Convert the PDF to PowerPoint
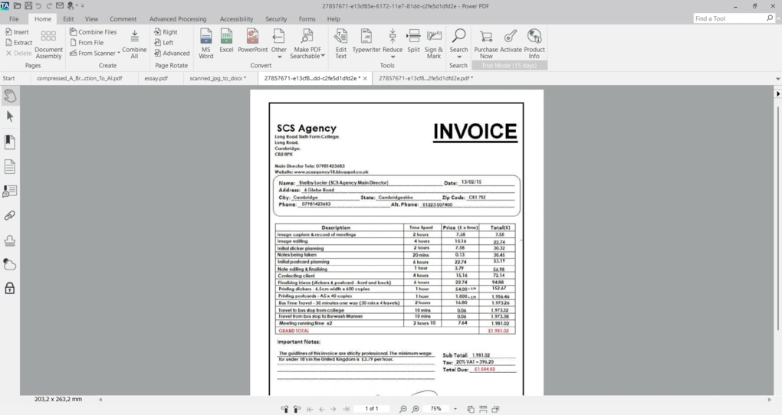 pos(252,41)
